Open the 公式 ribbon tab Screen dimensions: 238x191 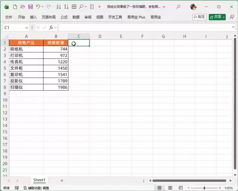[x=64, y=17]
